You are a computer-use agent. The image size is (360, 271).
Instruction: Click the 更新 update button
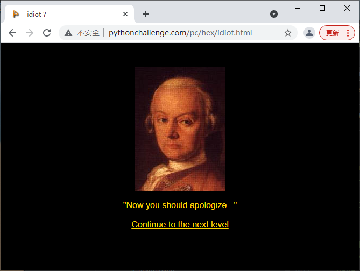point(333,33)
